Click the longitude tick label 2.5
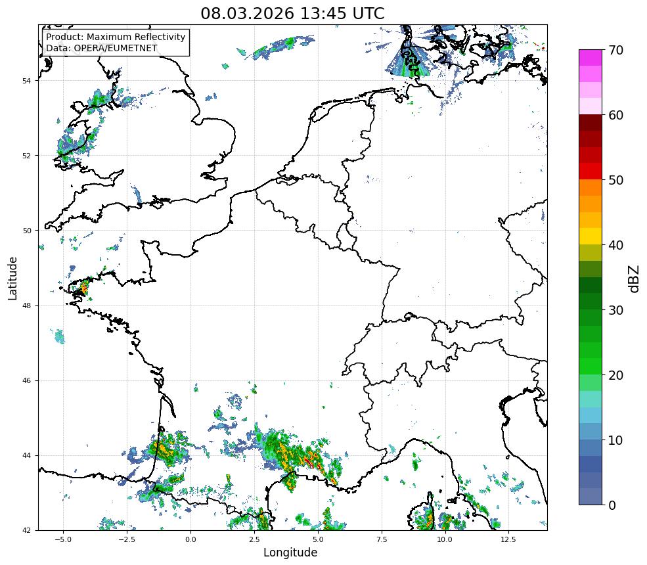647x565 pixels. tap(254, 539)
